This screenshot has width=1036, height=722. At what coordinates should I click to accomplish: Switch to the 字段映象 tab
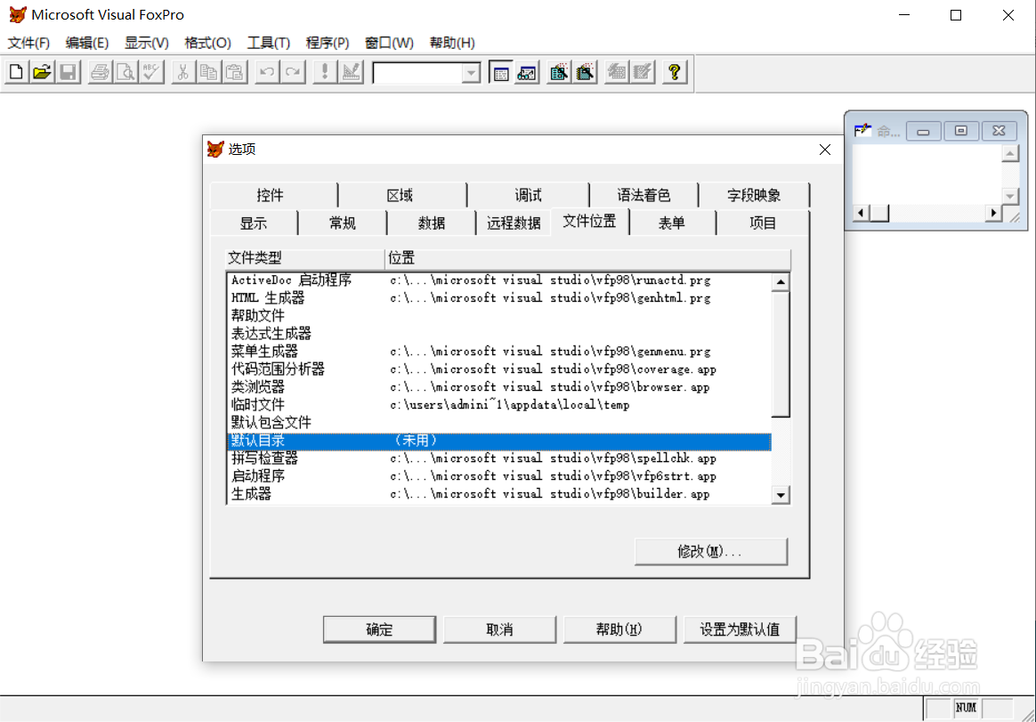click(754, 195)
